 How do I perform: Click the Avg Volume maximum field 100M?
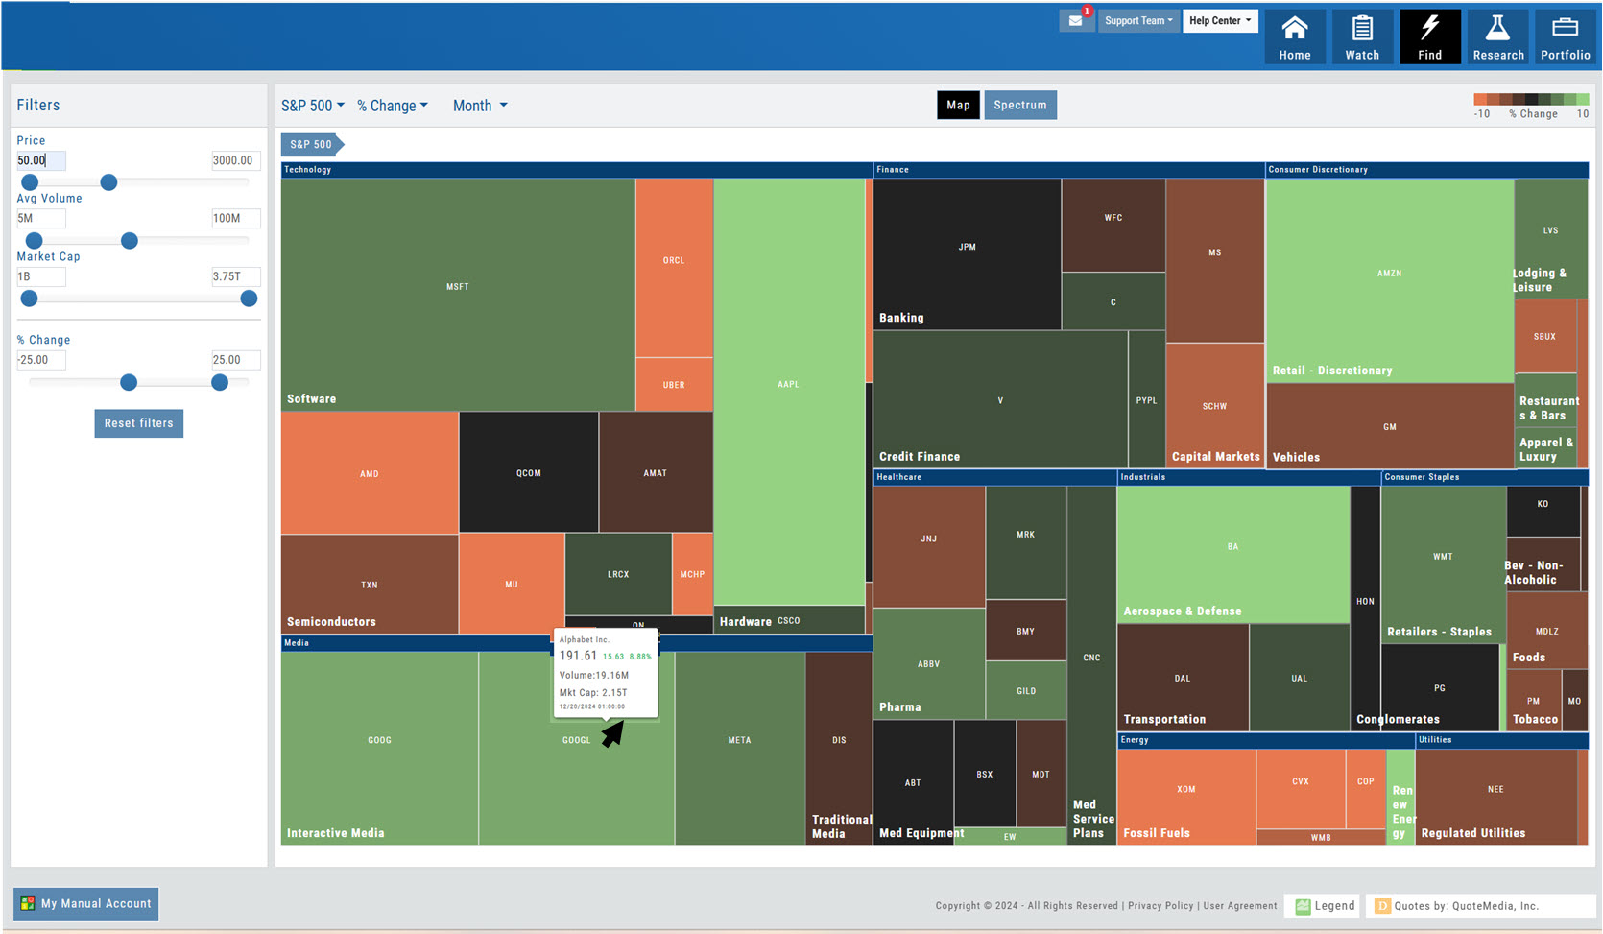(235, 218)
